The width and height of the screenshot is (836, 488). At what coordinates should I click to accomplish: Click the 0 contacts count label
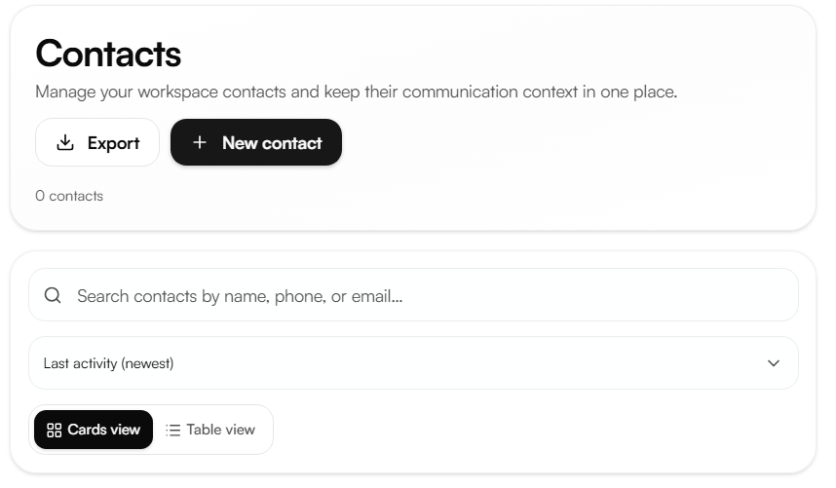[69, 196]
